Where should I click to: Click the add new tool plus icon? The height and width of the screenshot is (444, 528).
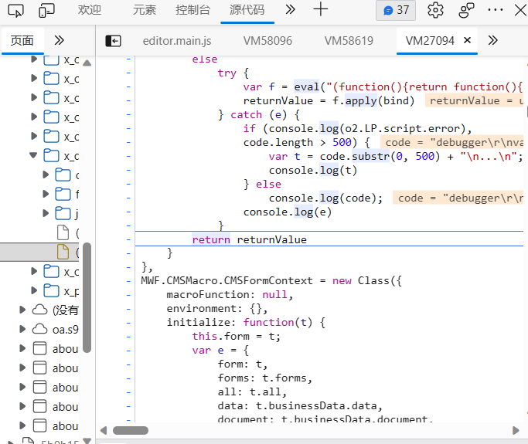point(320,10)
